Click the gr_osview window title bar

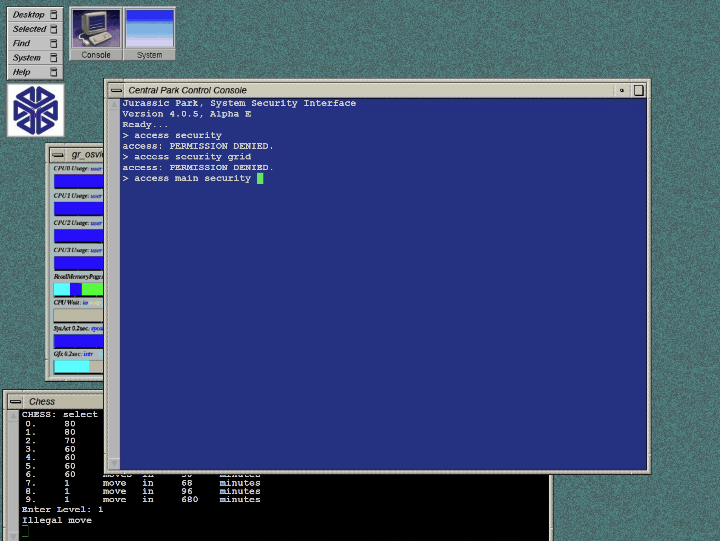[x=85, y=155]
